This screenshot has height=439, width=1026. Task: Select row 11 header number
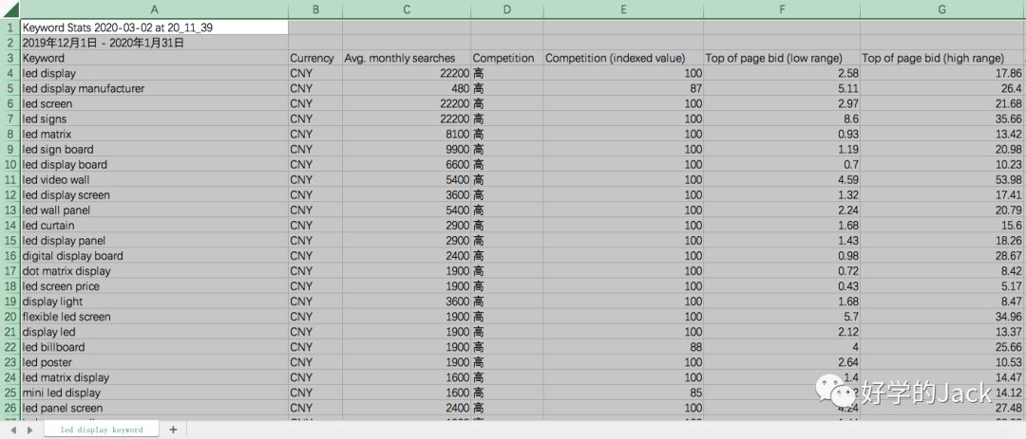9,179
